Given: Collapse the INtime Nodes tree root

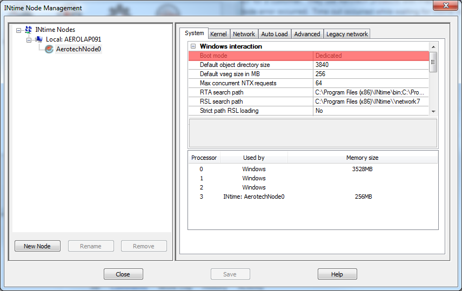Looking at the screenshot, I should tap(19, 30).
